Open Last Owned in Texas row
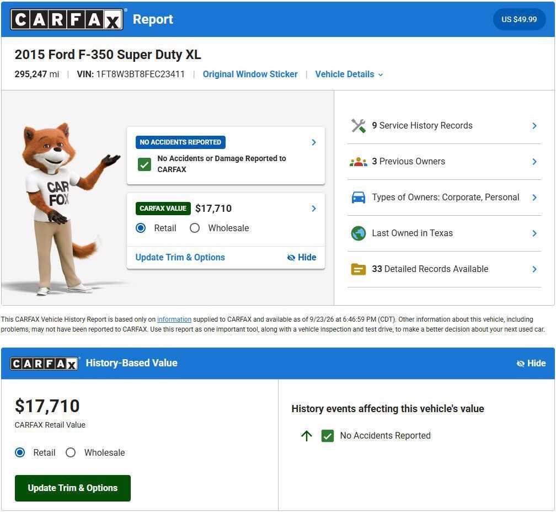This screenshot has height=512, width=556. (444, 233)
